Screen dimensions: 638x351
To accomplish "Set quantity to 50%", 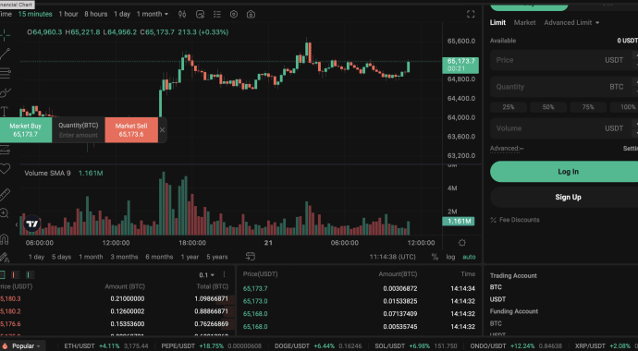I will (x=548, y=107).
